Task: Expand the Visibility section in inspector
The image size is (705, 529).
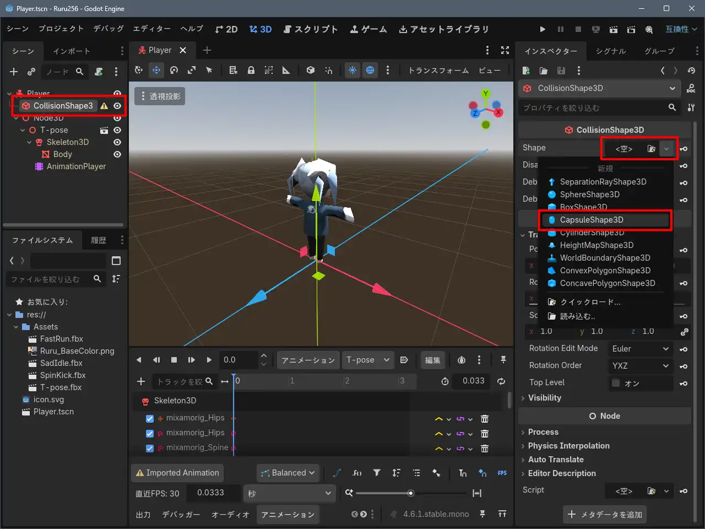Action: pyautogui.click(x=544, y=398)
